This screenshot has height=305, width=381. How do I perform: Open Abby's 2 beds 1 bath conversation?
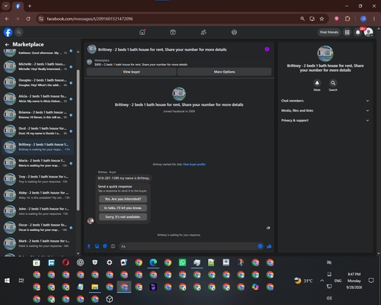coord(38,195)
